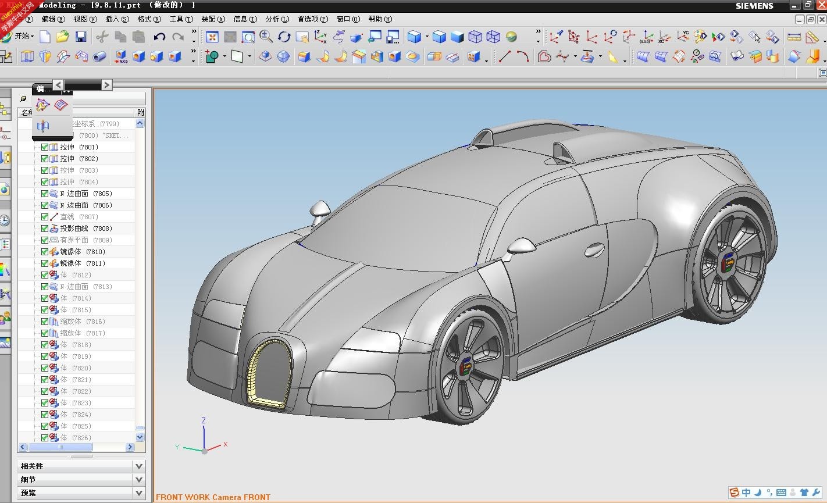
Task: Click navigator scroll down arrow
Action: [140, 437]
